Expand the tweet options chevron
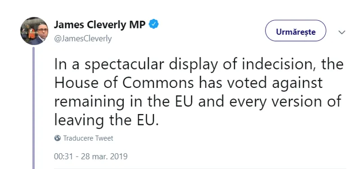Image resolution: width=360 pixels, height=169 pixels. (342, 32)
